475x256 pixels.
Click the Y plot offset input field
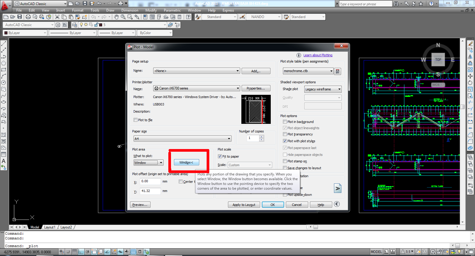pos(150,191)
